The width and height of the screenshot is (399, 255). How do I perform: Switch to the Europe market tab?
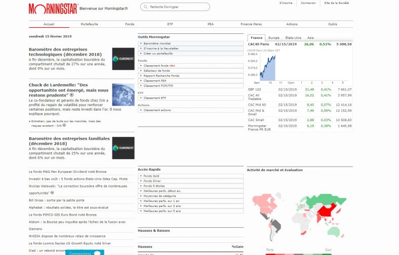click(274, 38)
